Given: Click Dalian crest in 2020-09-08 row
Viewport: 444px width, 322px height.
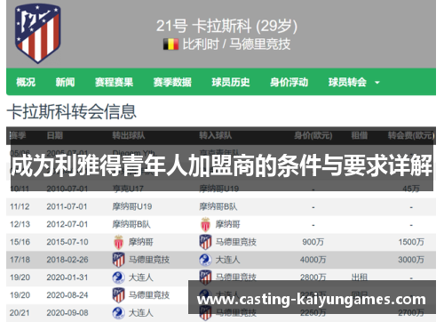Looking at the screenshot, I should (118, 313).
